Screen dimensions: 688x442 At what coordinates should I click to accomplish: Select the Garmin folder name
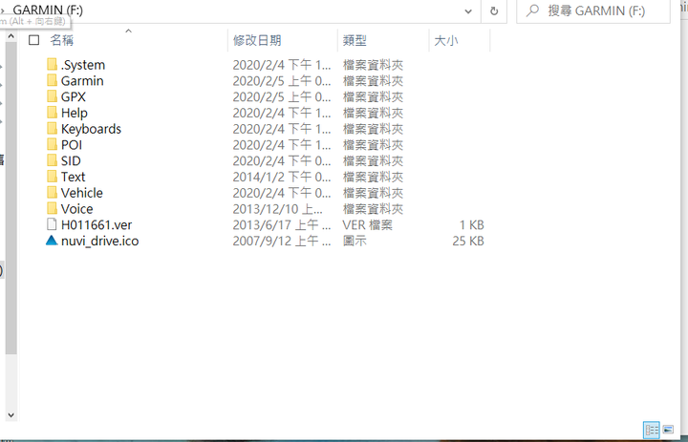tap(82, 81)
